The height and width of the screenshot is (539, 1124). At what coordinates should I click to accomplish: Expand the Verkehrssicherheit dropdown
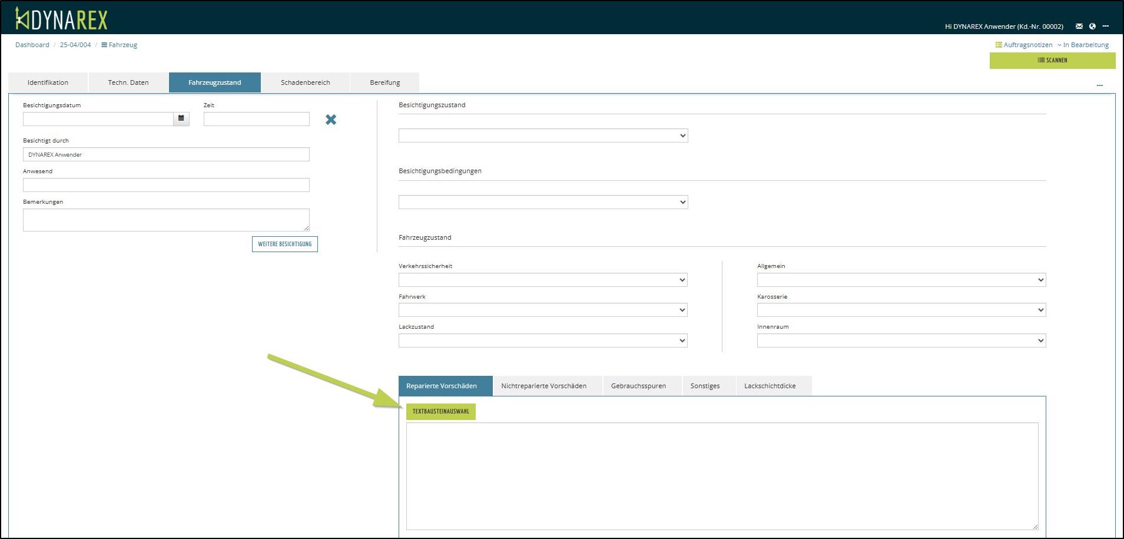point(543,280)
